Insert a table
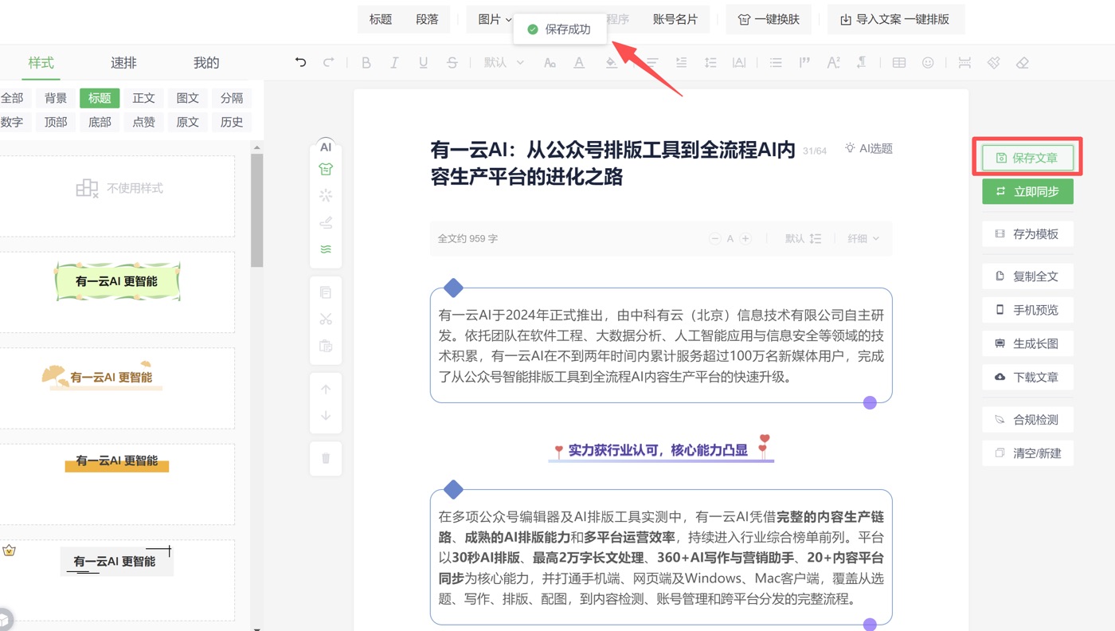This screenshot has height=631, width=1115. click(x=899, y=62)
